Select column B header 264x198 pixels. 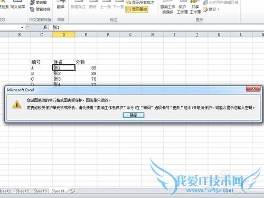point(20,34)
